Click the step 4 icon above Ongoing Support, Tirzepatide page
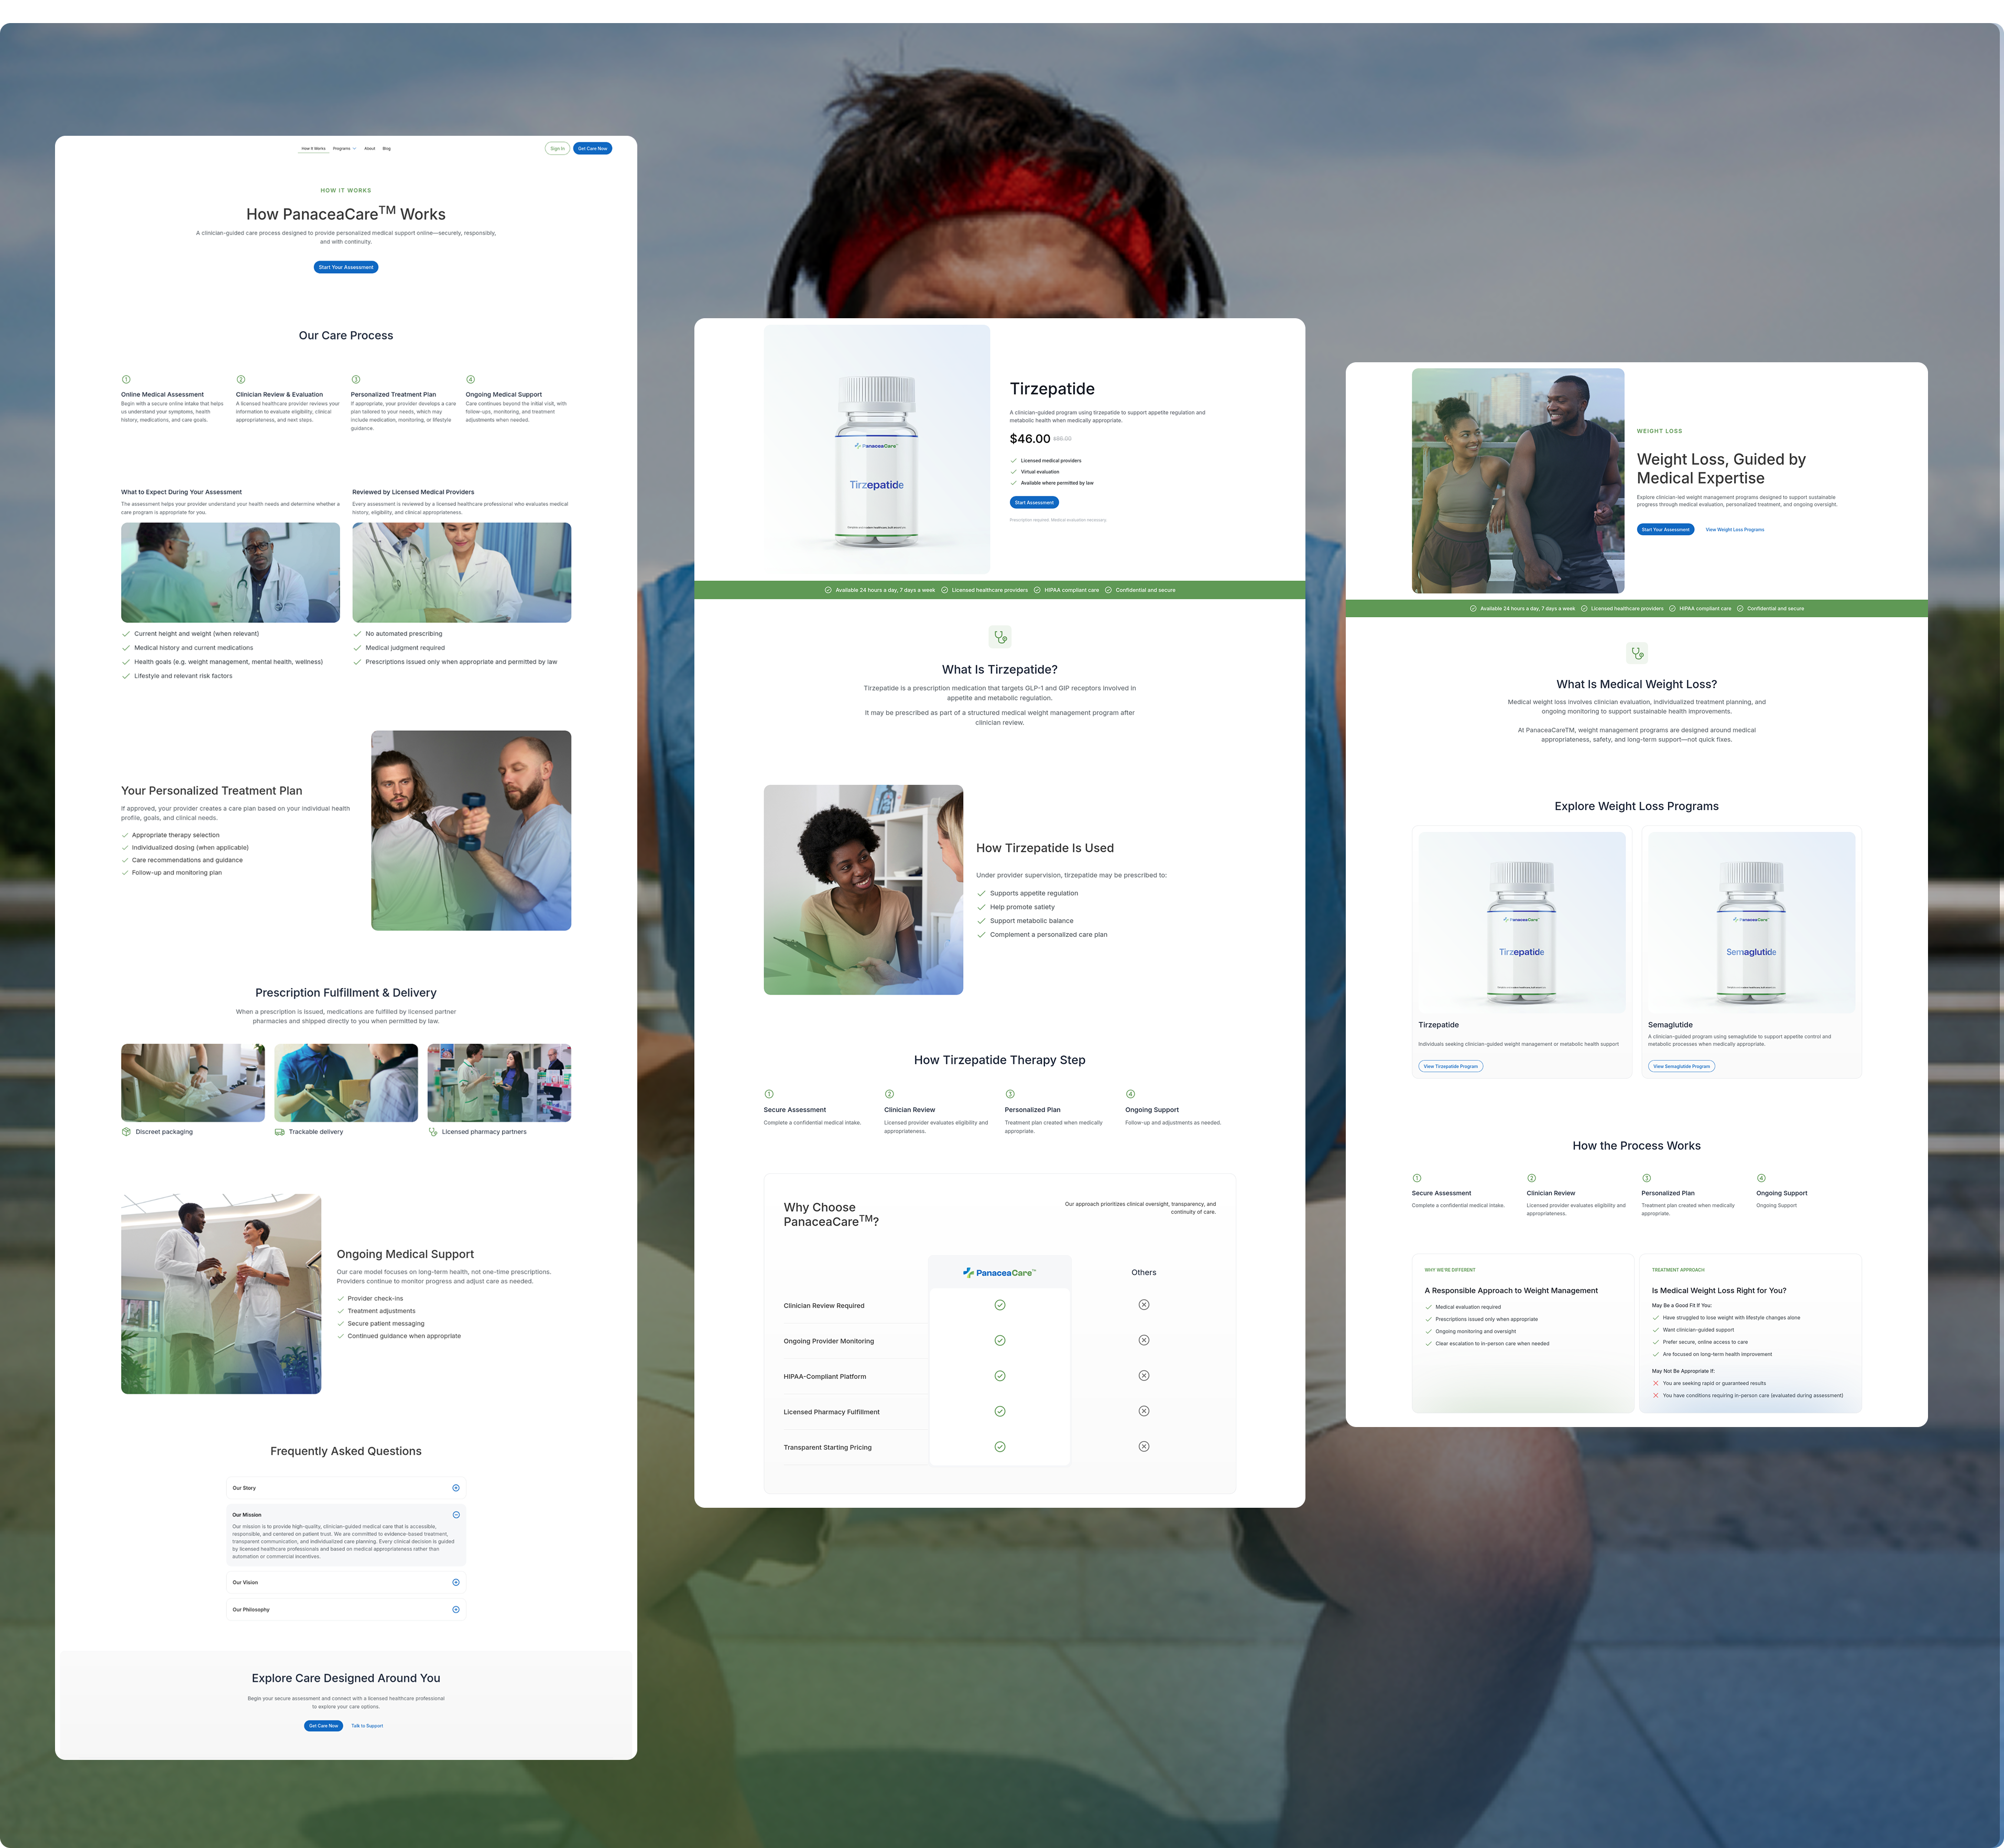Viewport: 2004px width, 1848px height. tap(1130, 1094)
